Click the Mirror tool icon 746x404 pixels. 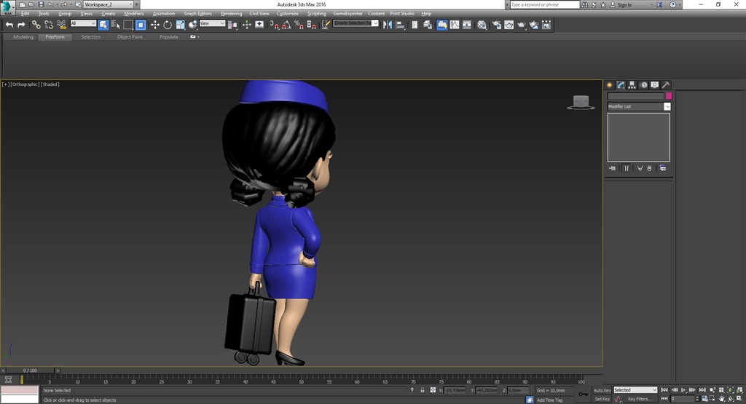388,25
